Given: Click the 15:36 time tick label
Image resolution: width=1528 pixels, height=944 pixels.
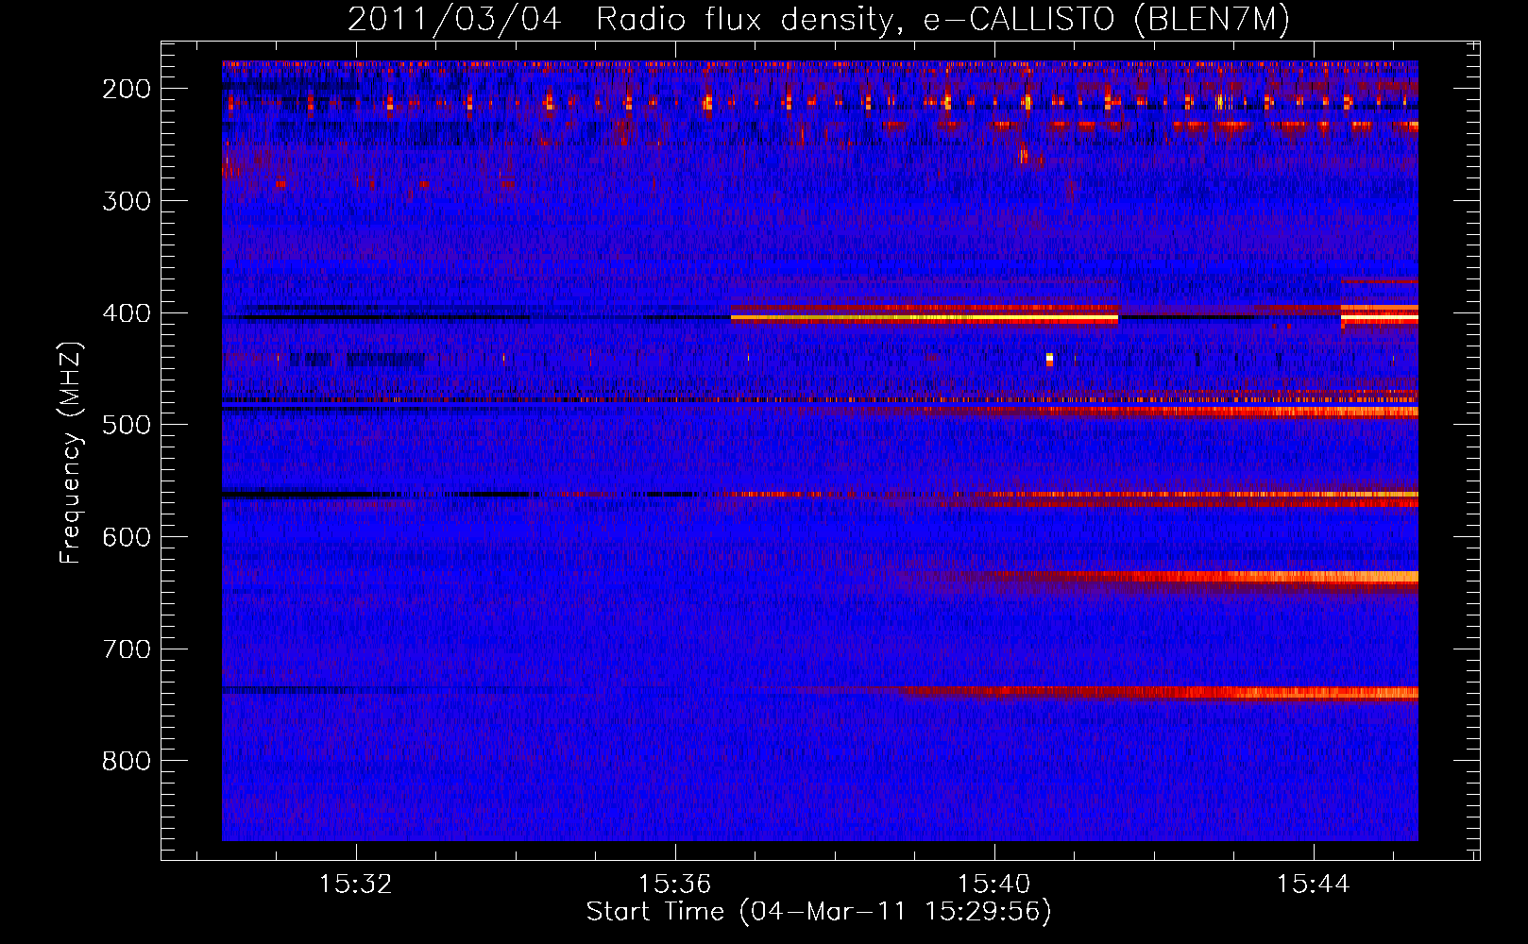Looking at the screenshot, I should (674, 885).
